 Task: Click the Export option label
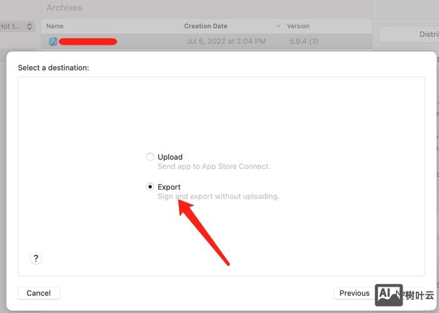coord(169,187)
